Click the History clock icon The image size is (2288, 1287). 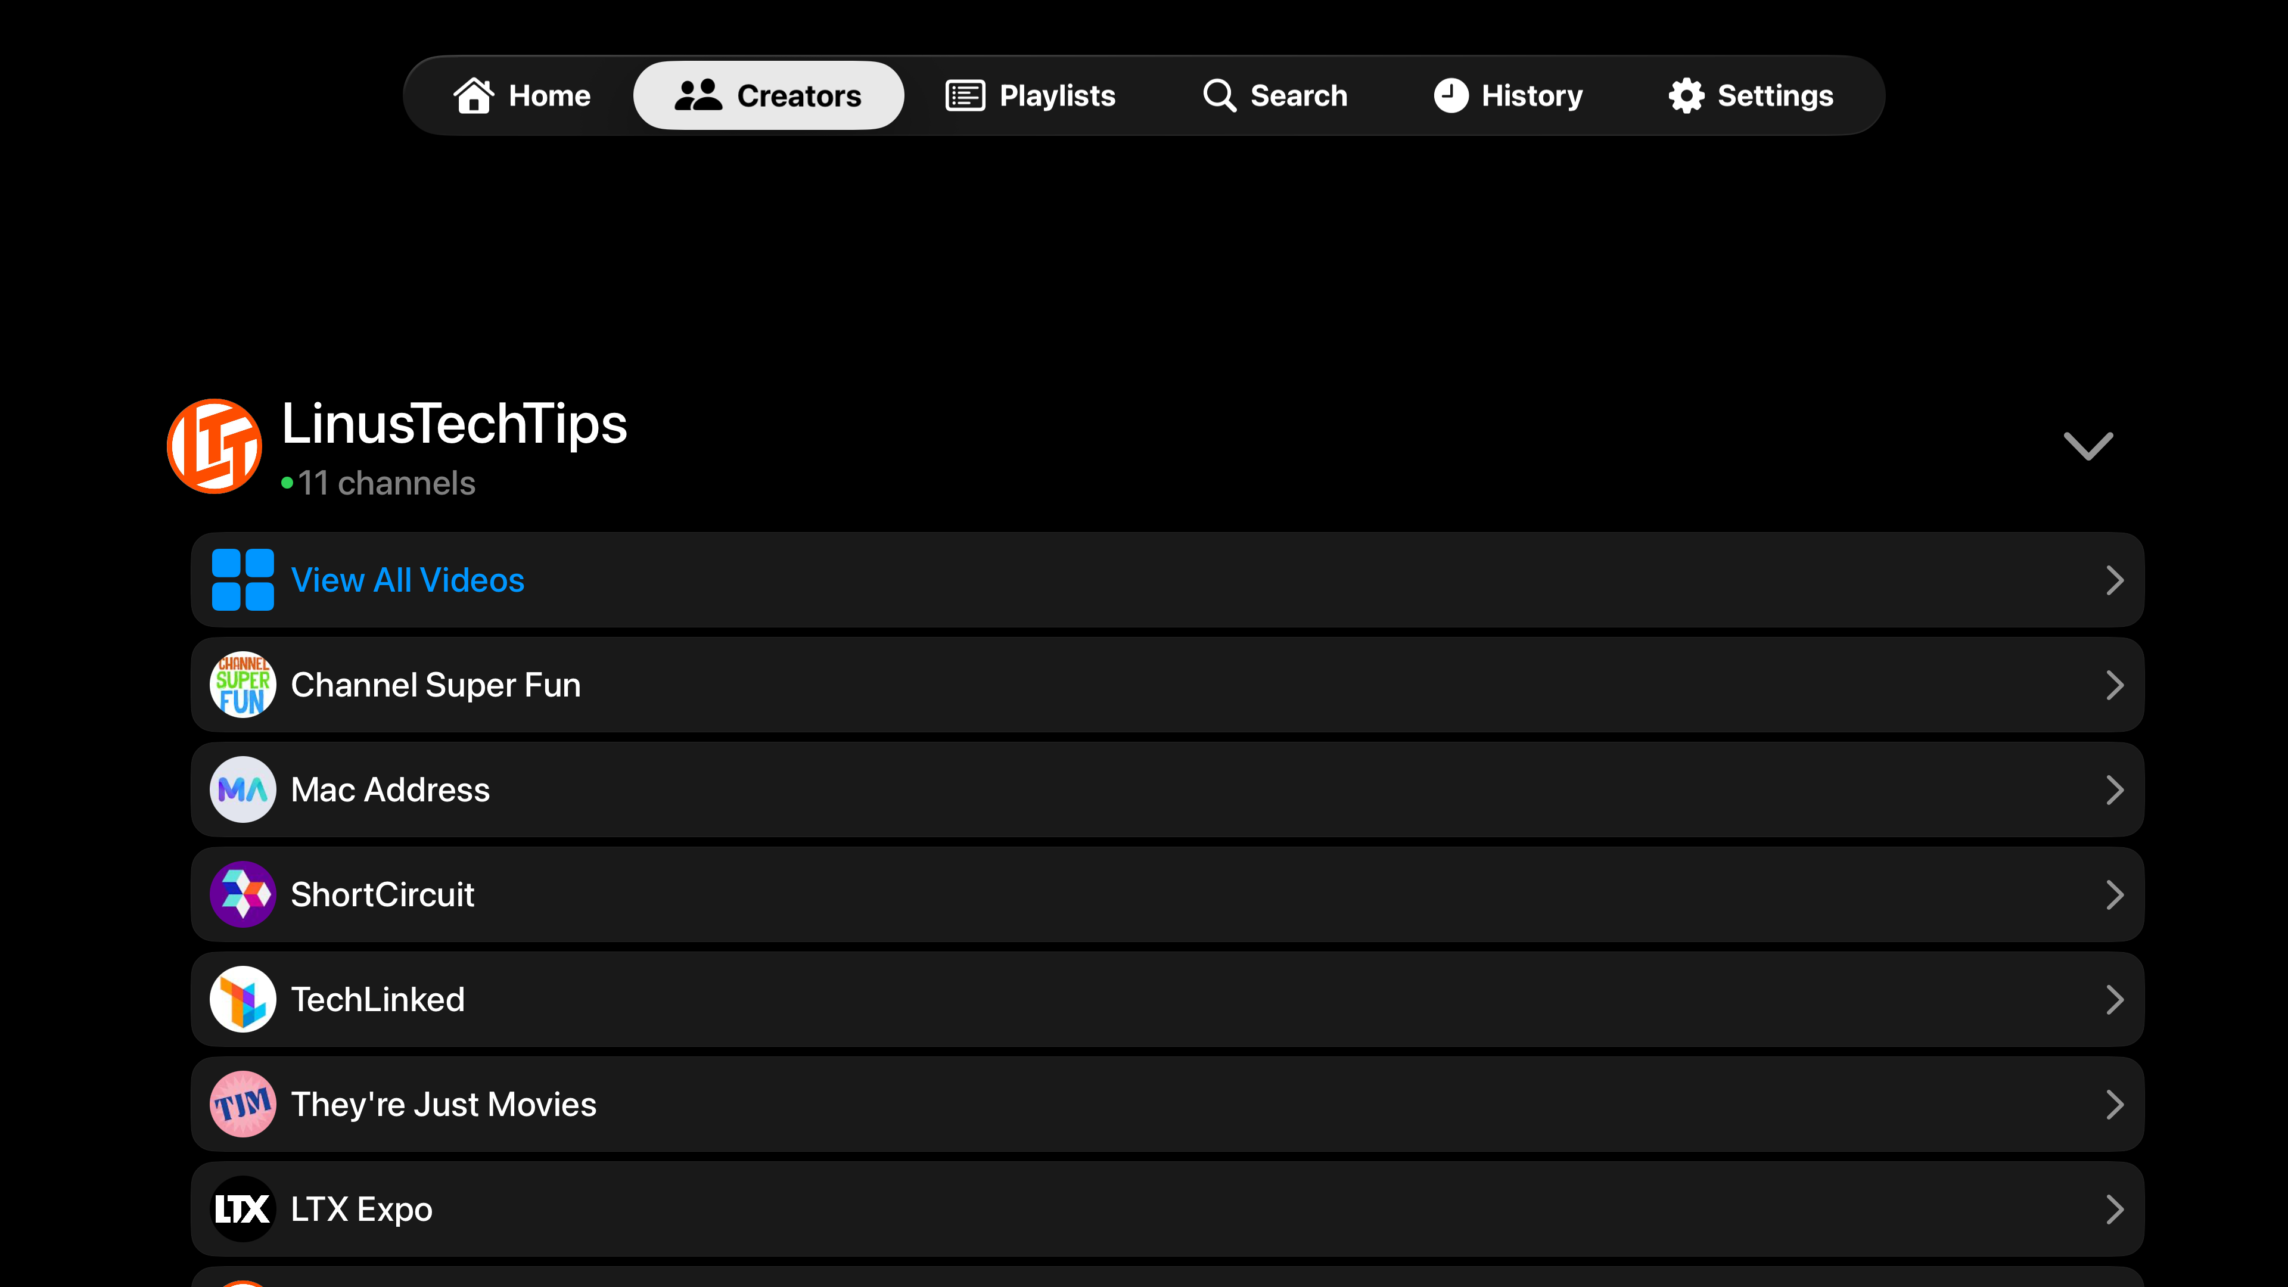tap(1451, 95)
